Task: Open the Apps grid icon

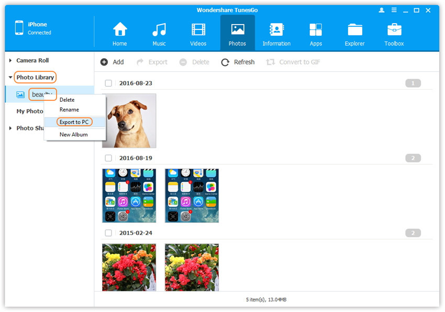Action: pos(316,29)
